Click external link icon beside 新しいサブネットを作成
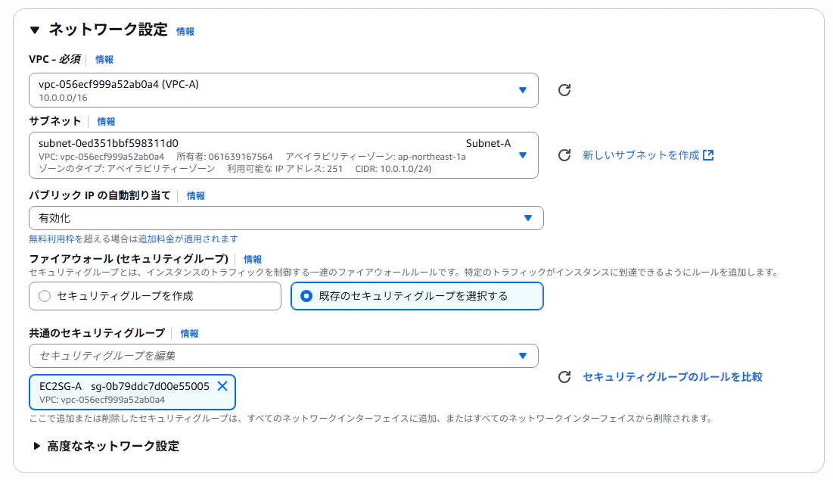The height and width of the screenshot is (480, 833). [708, 155]
